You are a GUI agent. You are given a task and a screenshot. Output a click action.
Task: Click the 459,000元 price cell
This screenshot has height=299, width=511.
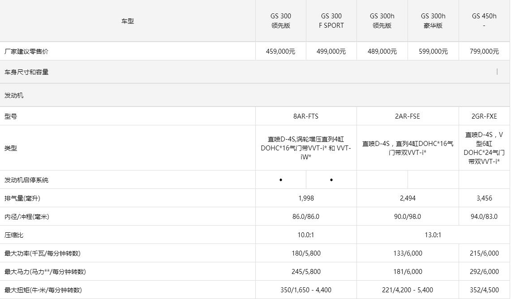pyautogui.click(x=281, y=51)
